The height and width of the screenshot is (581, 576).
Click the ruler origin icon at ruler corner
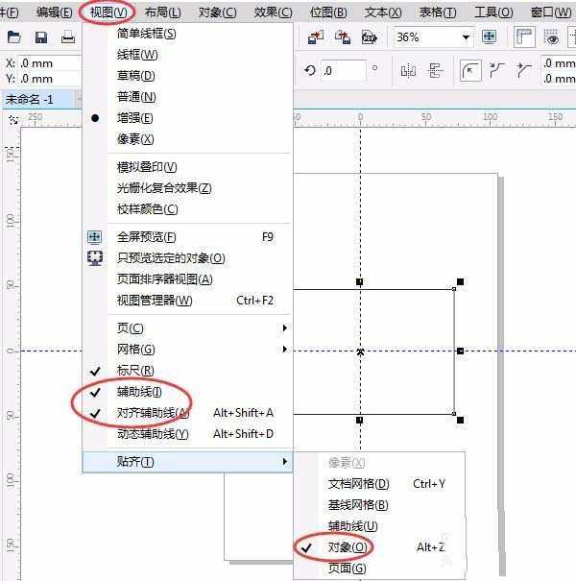click(13, 120)
